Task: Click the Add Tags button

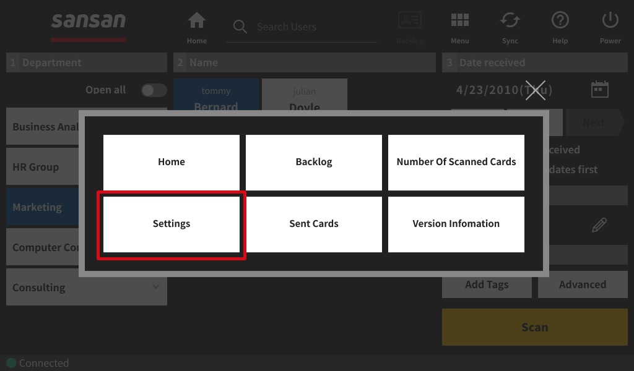Action: [487, 285]
